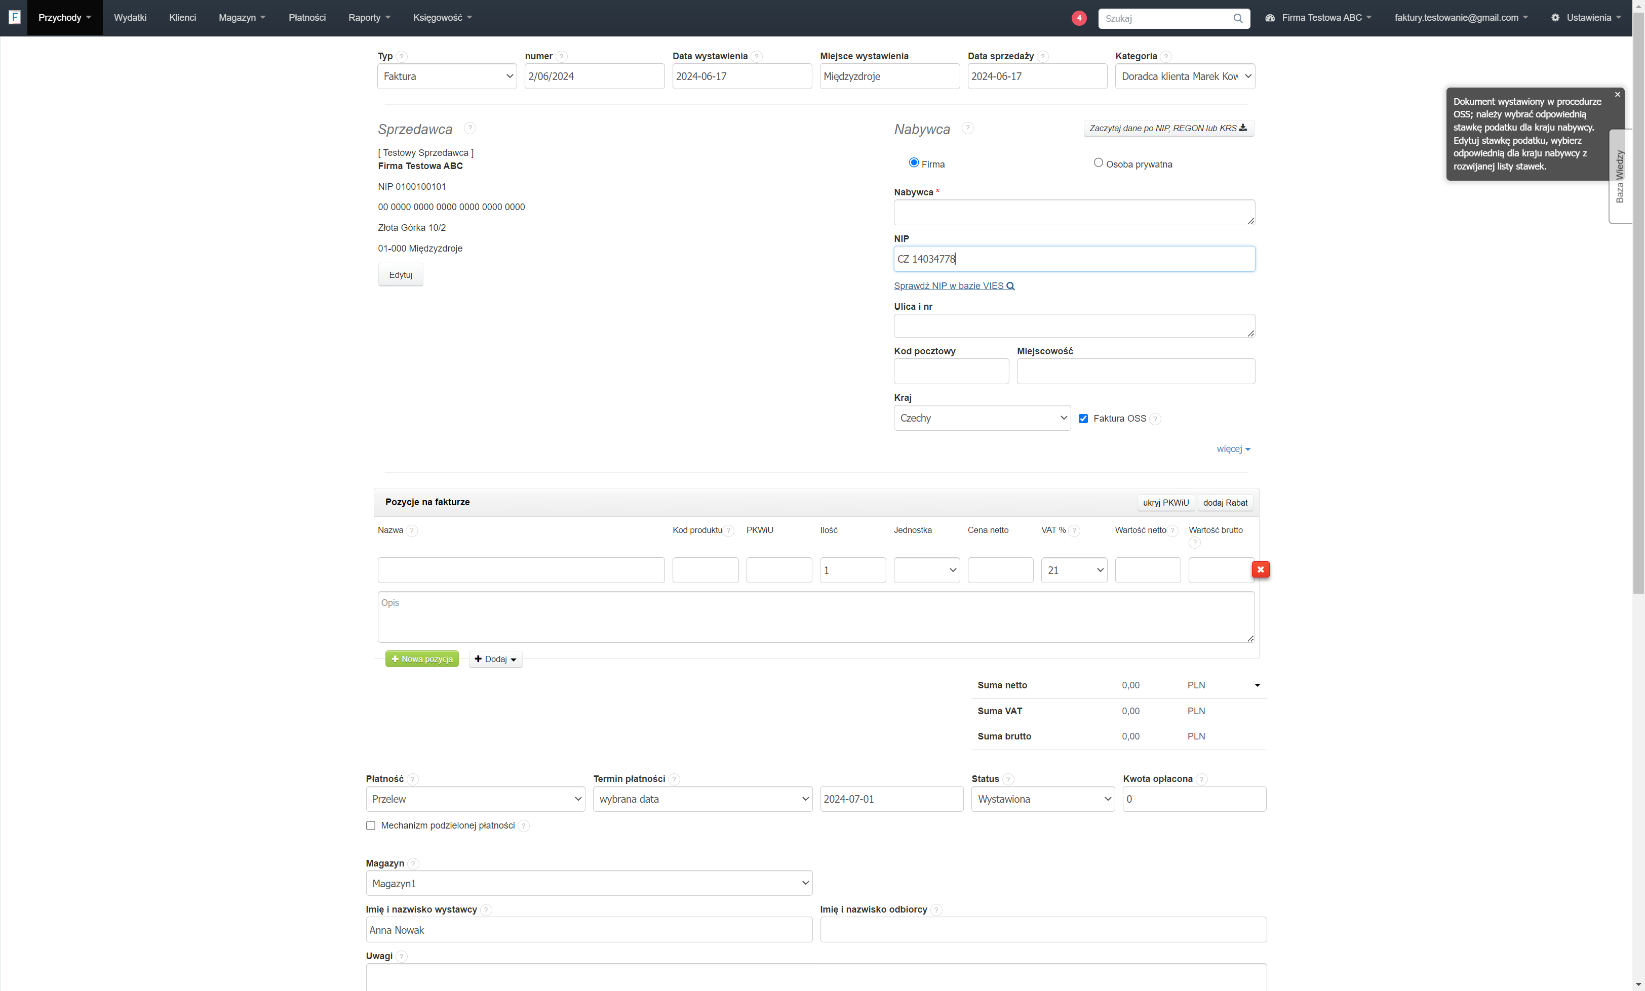Delete the invoice line with red X
The width and height of the screenshot is (1645, 991).
[x=1261, y=569]
